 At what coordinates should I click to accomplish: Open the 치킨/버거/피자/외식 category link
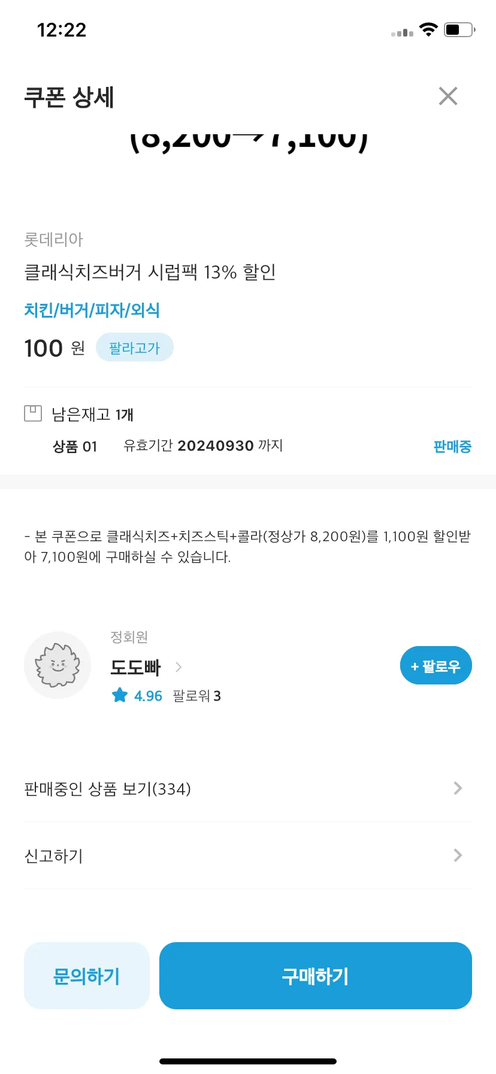point(92,310)
